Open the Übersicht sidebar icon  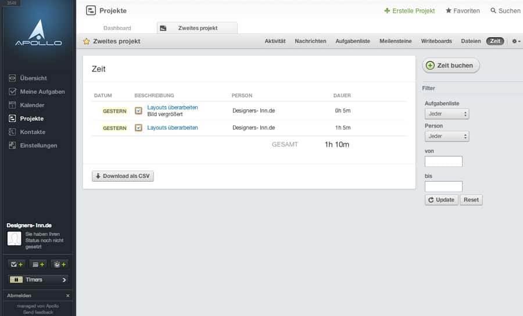click(x=12, y=78)
